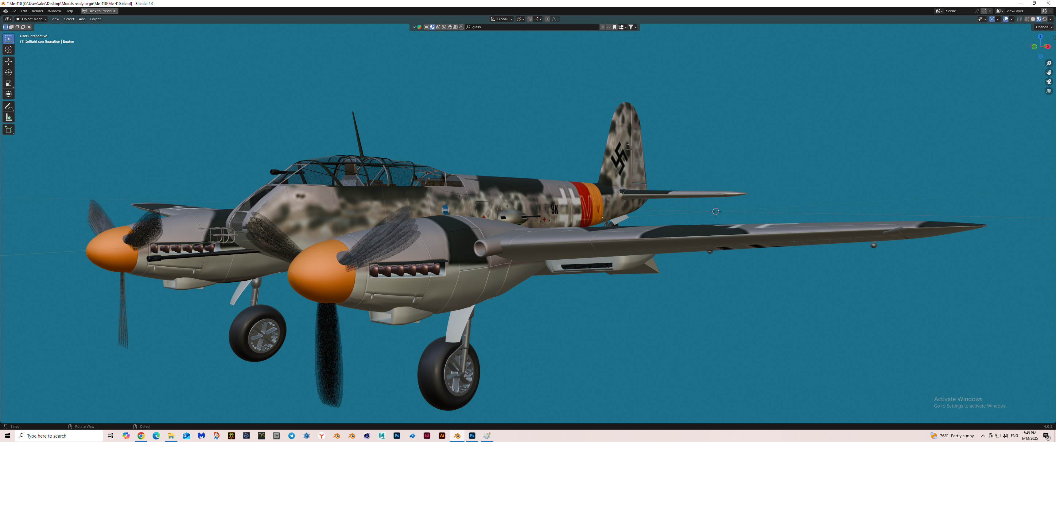This screenshot has height=518, width=1056.
Task: Click the Blender logo menu icon
Action: [x=5, y=11]
